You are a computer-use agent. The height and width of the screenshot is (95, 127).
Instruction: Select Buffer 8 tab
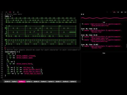[x=66, y=82]
